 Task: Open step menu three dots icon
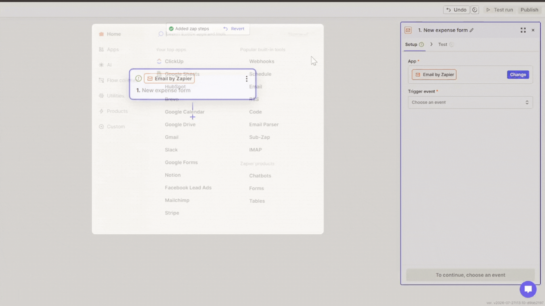pos(246,79)
